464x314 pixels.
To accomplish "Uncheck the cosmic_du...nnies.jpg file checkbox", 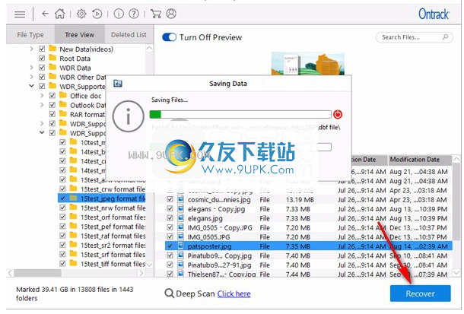I will (x=170, y=199).
